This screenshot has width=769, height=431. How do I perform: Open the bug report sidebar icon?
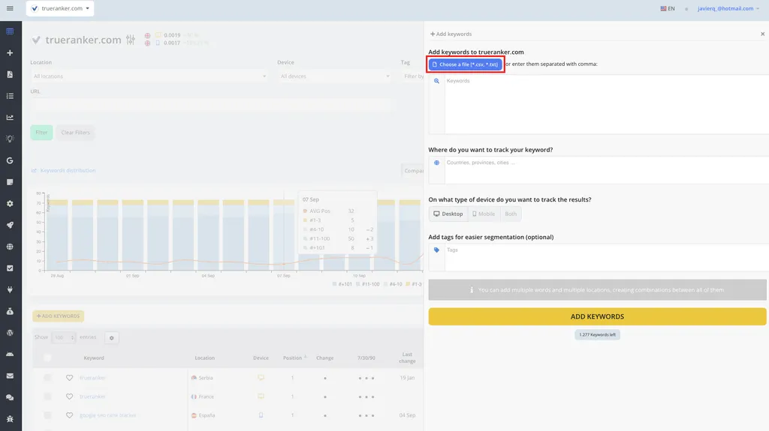[10, 419]
